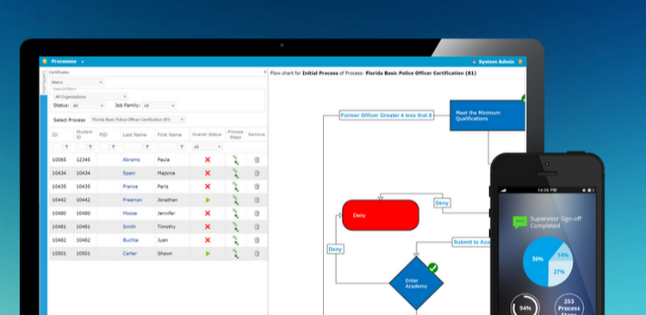Open the Job Family dropdown
646x315 pixels.
[159, 106]
